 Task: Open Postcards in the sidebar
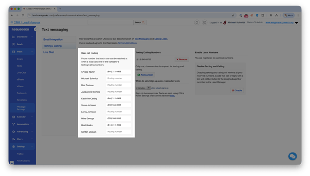(x=21, y=93)
